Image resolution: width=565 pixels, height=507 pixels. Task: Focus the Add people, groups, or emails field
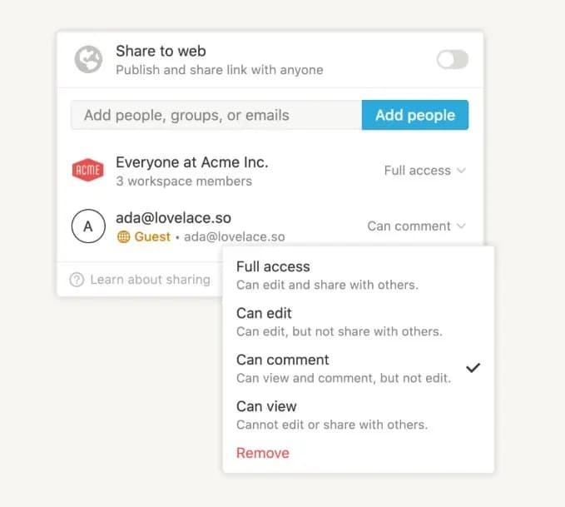click(216, 115)
